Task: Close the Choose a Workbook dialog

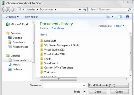Action: (128, 2)
